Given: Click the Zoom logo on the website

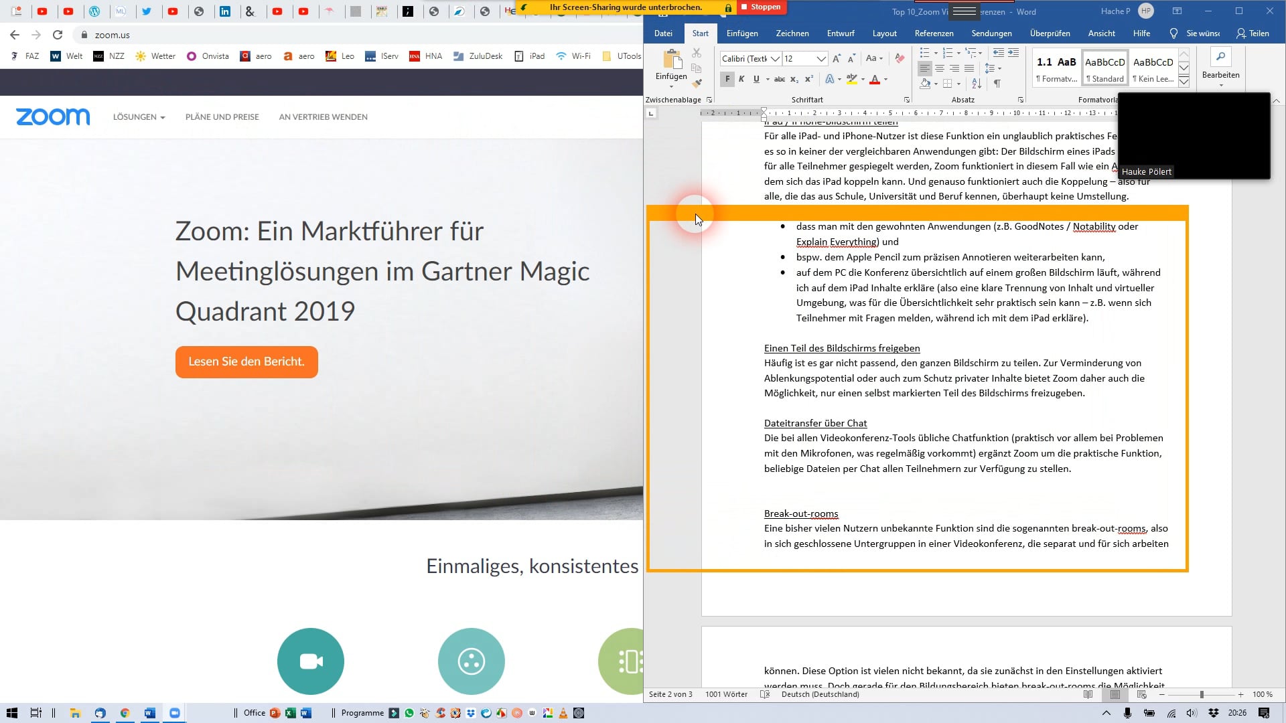Looking at the screenshot, I should point(53,116).
